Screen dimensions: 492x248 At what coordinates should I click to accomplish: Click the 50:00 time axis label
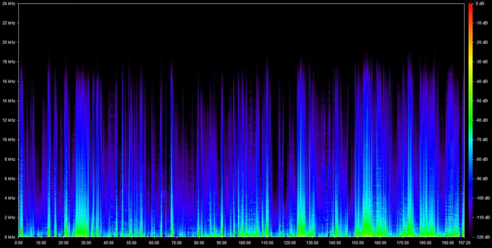131,243
